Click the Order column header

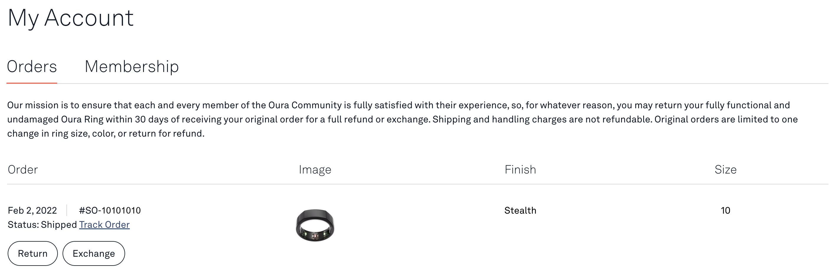23,170
